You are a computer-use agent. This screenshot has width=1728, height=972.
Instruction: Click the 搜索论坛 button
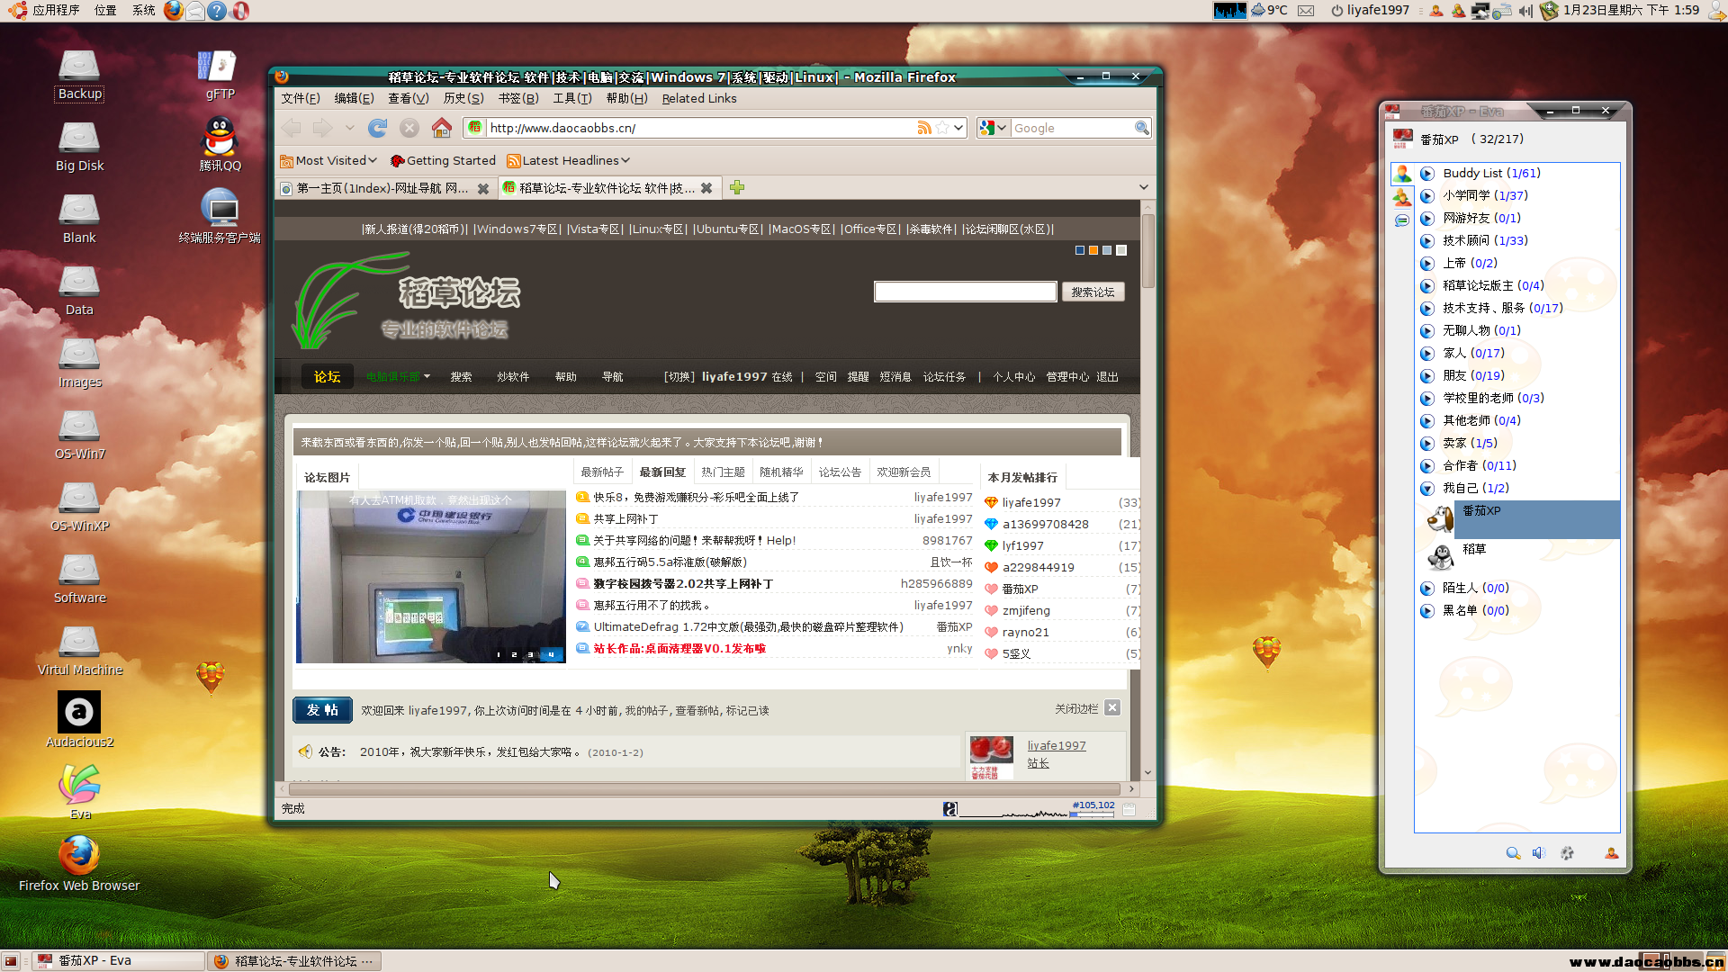[x=1093, y=292]
